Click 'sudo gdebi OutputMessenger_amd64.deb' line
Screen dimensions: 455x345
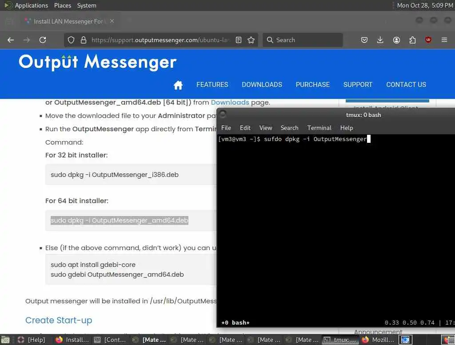pos(117,274)
